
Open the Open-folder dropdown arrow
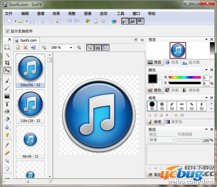tap(27, 21)
